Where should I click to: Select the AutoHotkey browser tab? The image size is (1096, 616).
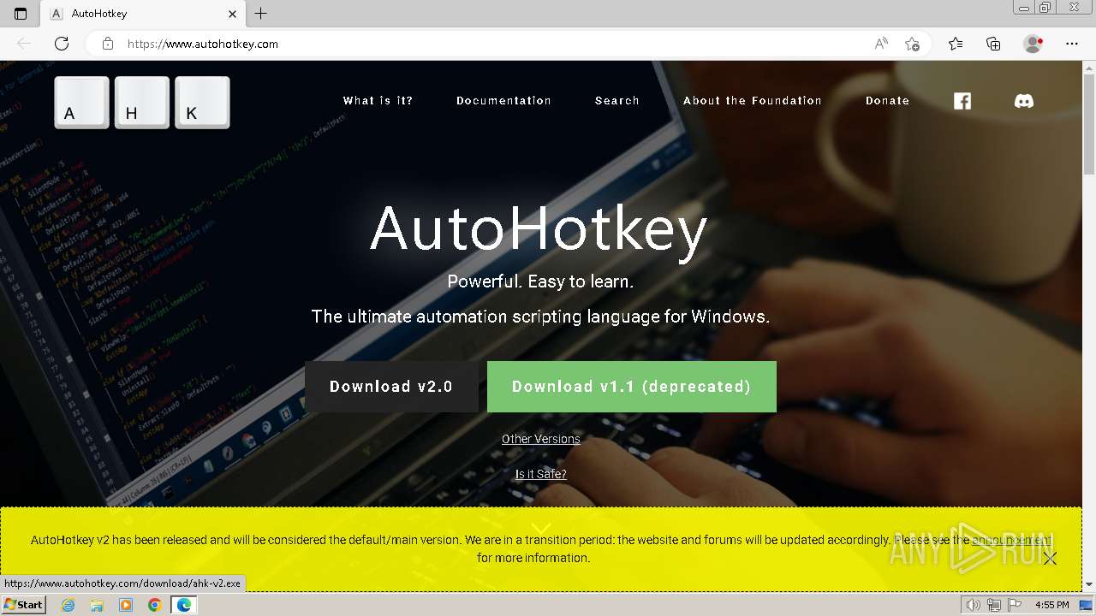coord(144,14)
